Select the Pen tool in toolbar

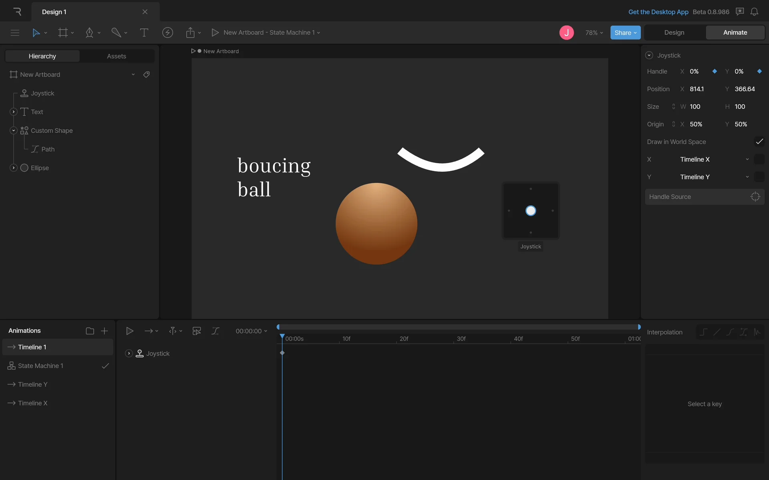[89, 33]
